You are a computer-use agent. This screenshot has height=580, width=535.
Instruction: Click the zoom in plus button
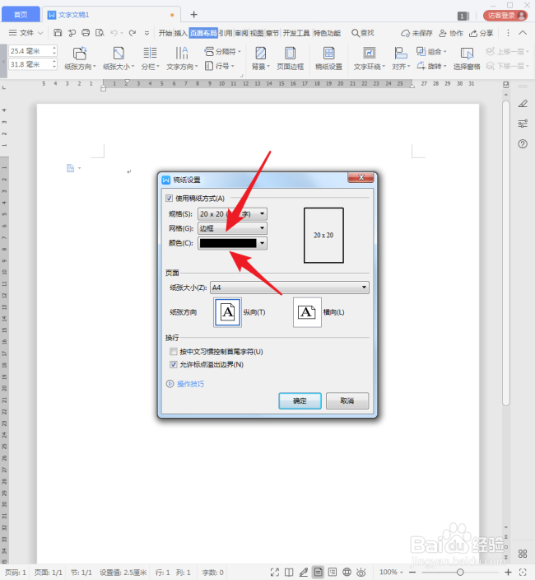(x=508, y=573)
